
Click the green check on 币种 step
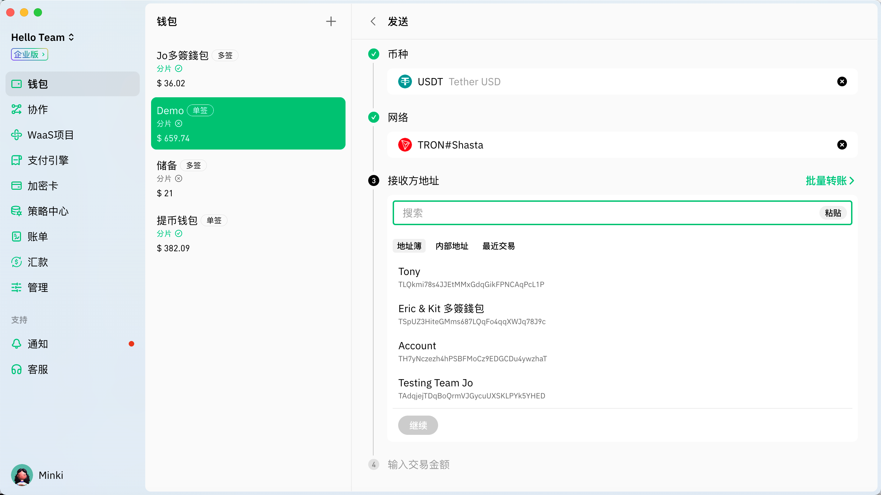(374, 54)
